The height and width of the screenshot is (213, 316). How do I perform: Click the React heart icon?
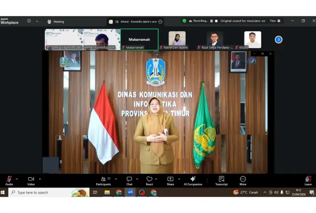pyautogui.click(x=149, y=179)
